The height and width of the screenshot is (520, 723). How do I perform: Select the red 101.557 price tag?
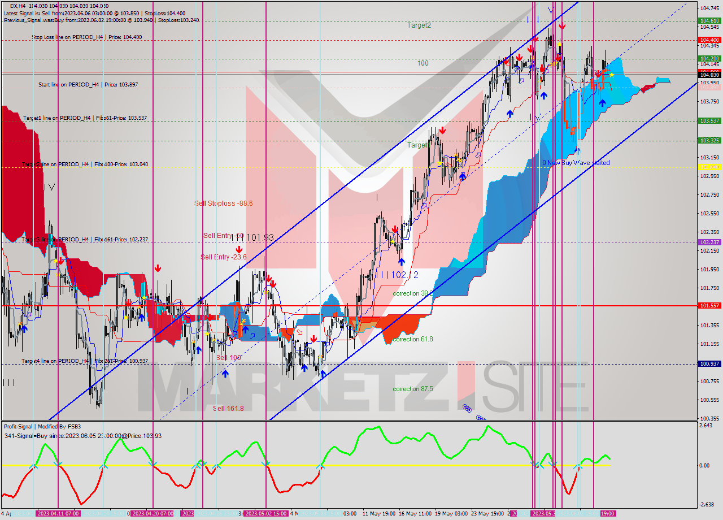709,305
